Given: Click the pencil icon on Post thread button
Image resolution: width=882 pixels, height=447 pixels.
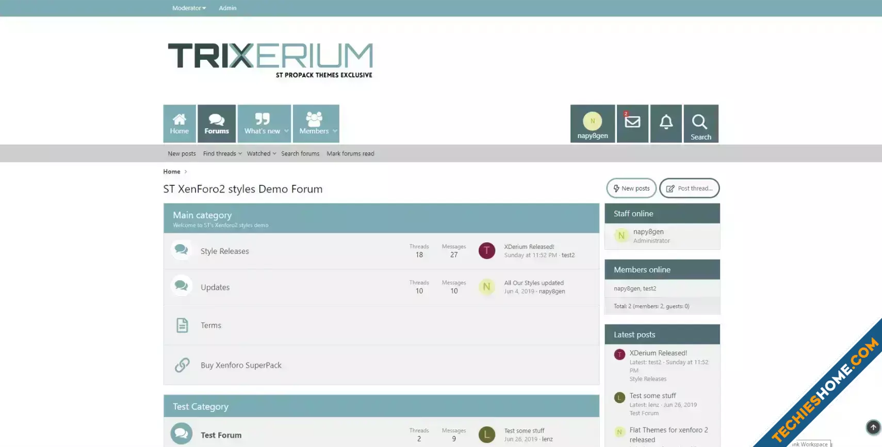Looking at the screenshot, I should point(670,188).
